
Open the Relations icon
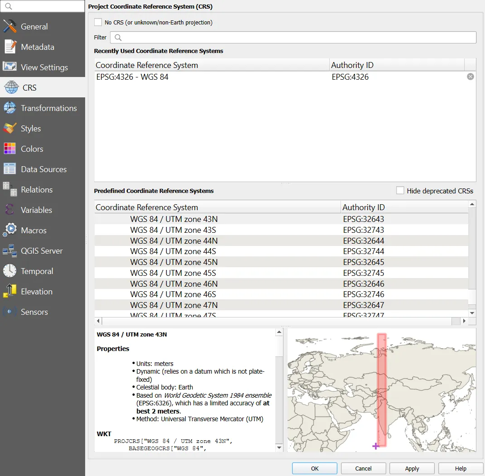coord(10,189)
